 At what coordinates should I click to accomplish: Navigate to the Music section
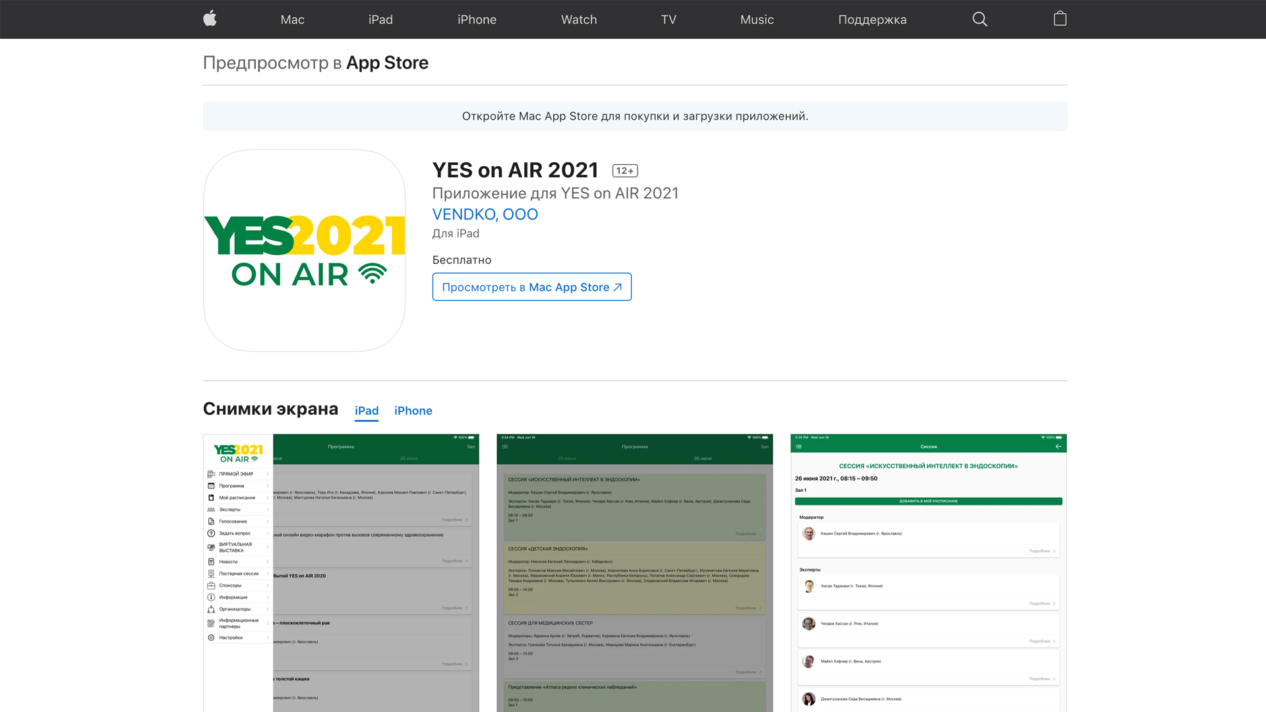757,20
